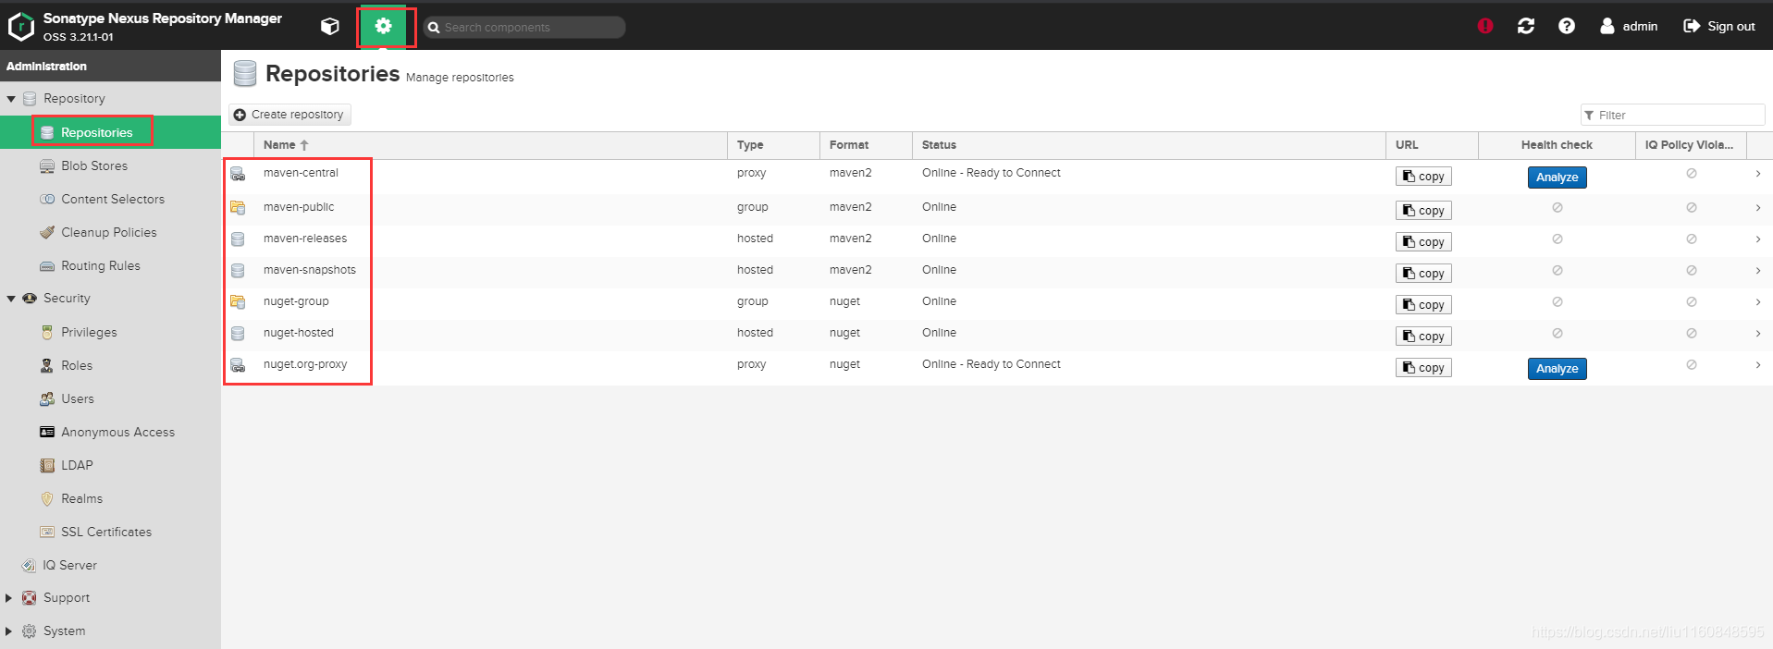
Task: Copy URL of nuget.org-proxy
Action: (1423, 368)
